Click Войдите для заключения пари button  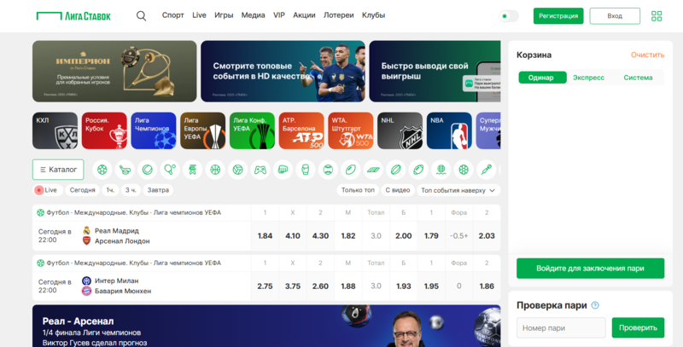pos(590,269)
